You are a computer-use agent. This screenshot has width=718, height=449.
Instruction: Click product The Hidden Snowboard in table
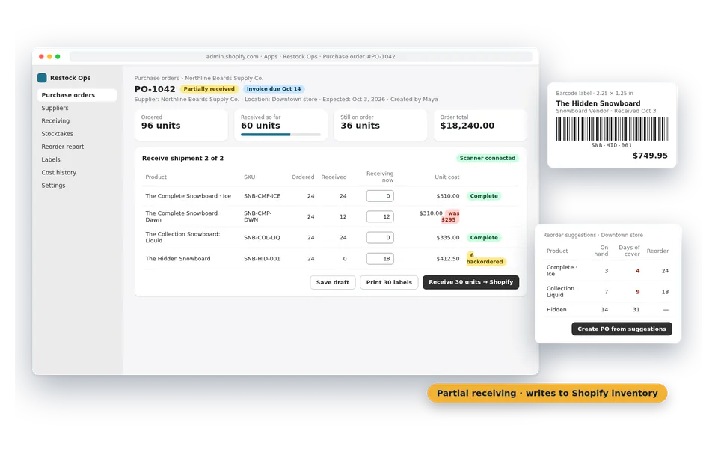[178, 258]
